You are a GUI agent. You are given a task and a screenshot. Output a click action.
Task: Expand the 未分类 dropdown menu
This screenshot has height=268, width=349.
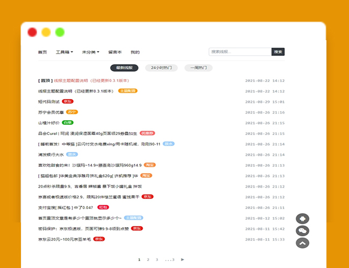pos(90,52)
